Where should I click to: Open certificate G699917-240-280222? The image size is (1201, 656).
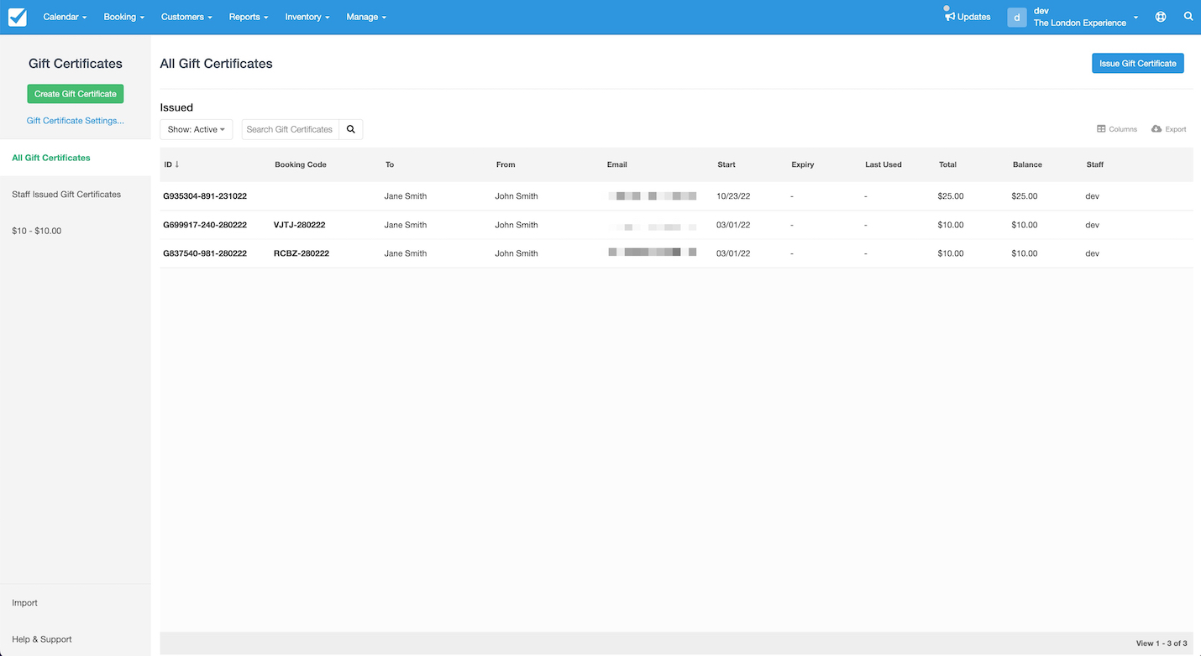point(205,225)
